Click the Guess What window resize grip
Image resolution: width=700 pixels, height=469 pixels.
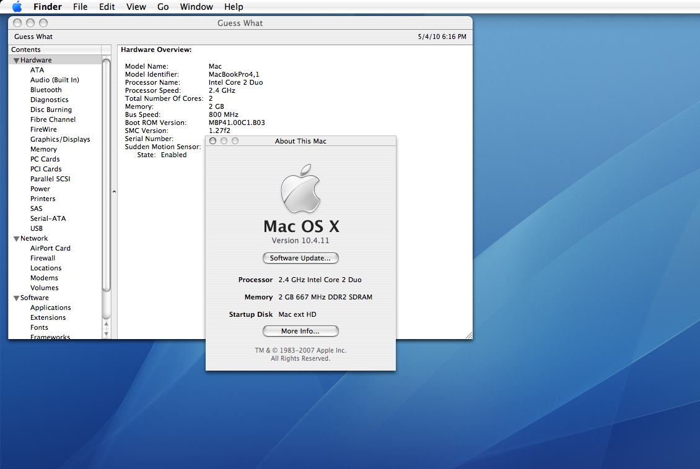coord(468,335)
